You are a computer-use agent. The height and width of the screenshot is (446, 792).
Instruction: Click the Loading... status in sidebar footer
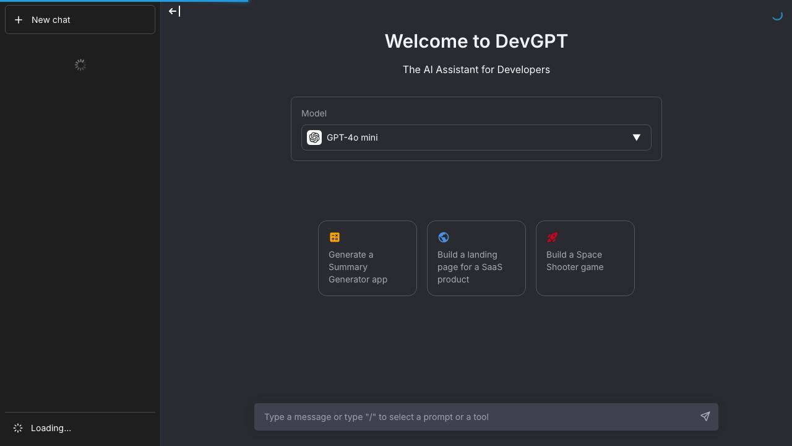pos(80,428)
